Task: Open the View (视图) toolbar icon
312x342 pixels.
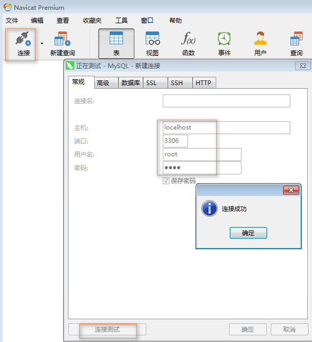Action: [152, 39]
